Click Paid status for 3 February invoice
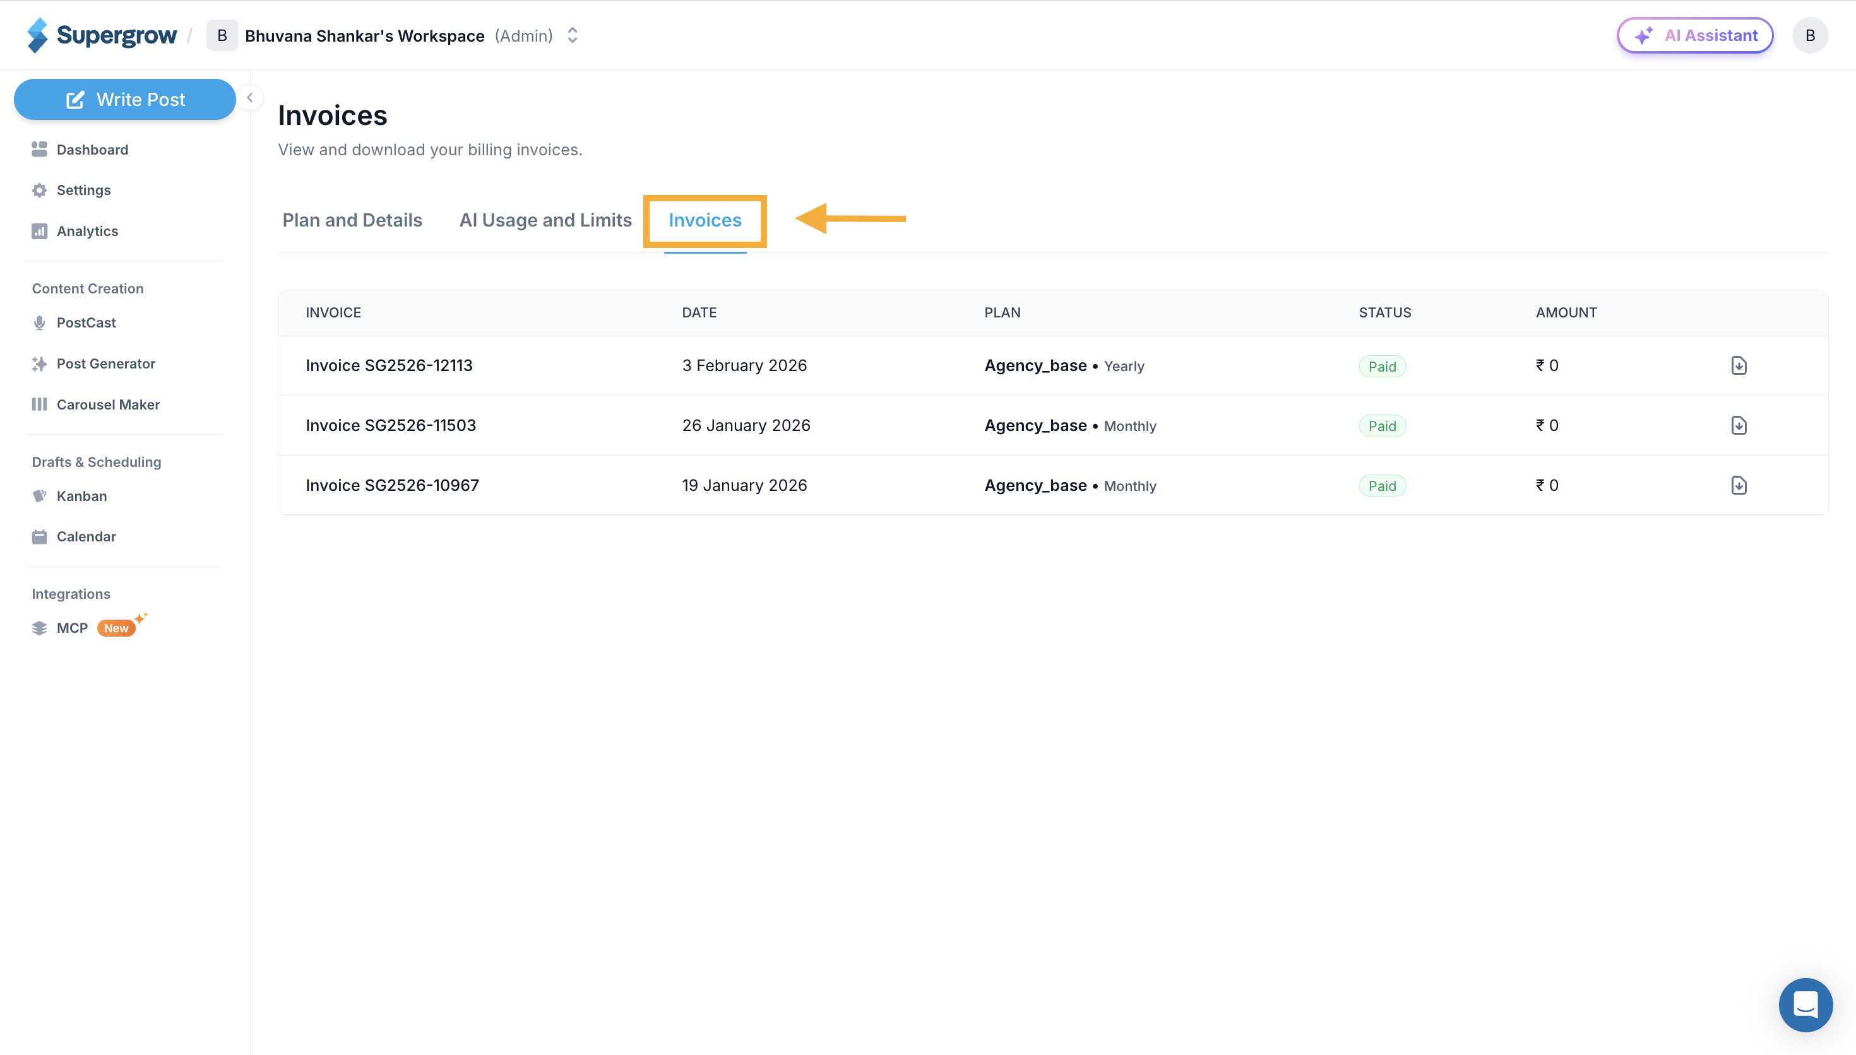The width and height of the screenshot is (1856, 1055). (1382, 367)
